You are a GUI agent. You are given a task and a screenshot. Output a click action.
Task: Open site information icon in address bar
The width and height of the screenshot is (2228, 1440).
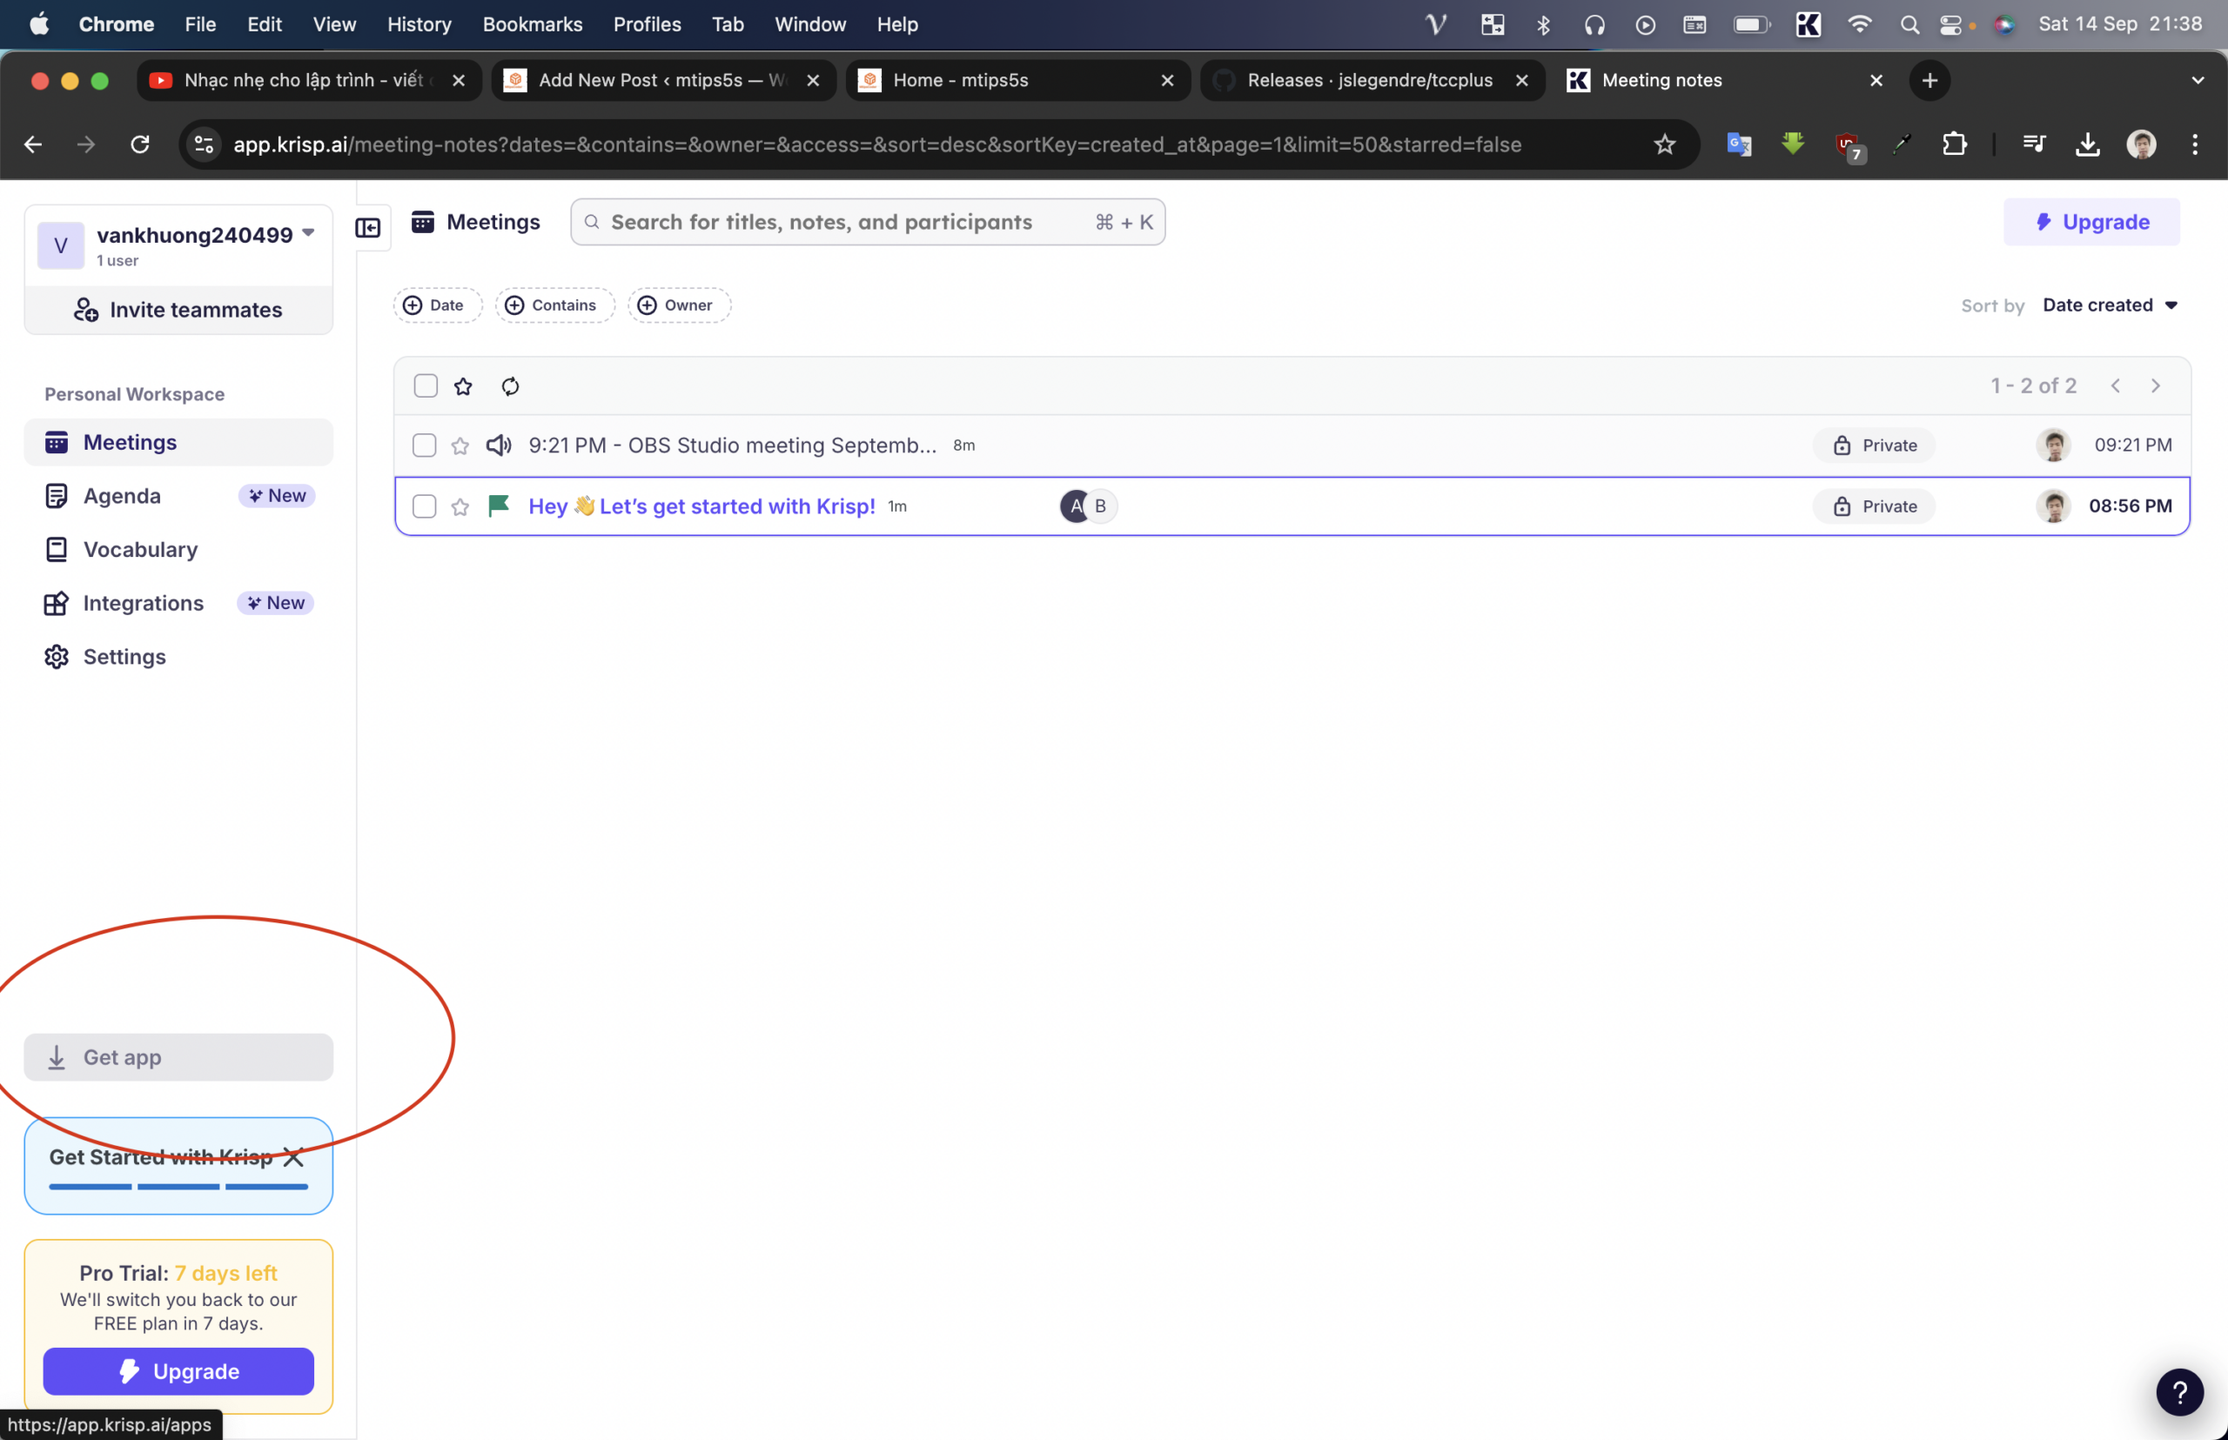pyautogui.click(x=204, y=144)
